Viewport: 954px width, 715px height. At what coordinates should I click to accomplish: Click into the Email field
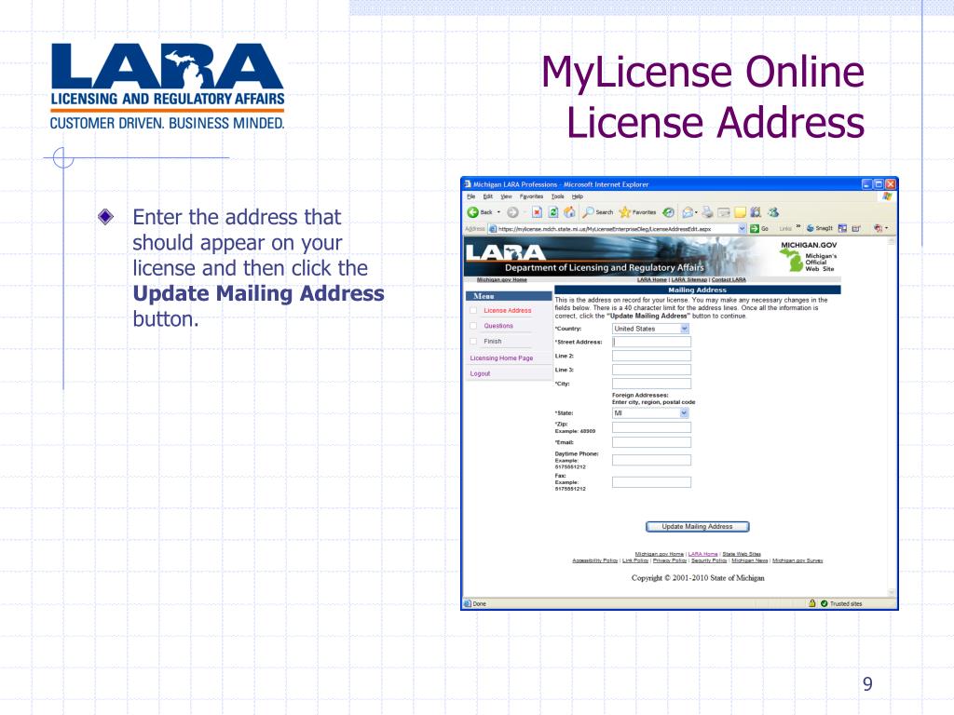651,442
